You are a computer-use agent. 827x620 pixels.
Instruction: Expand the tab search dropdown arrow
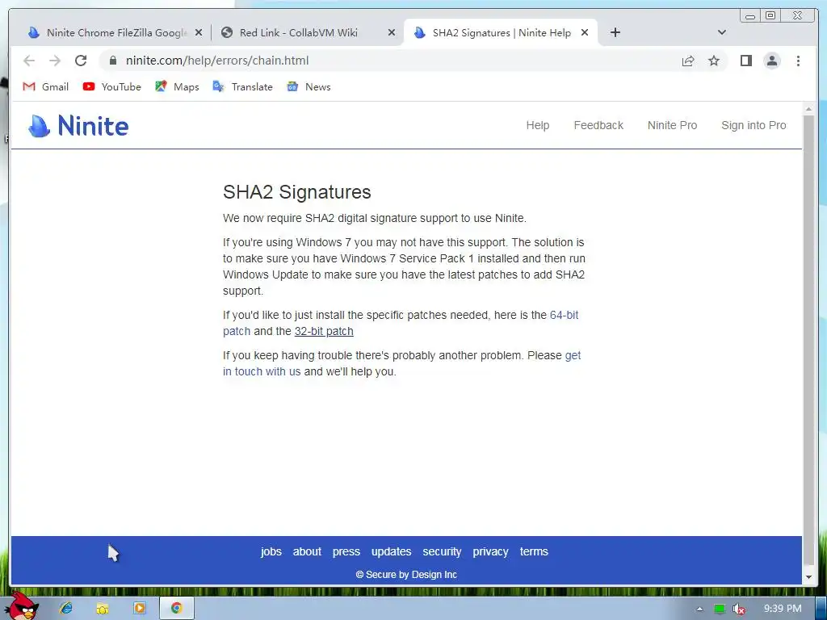coord(722,32)
